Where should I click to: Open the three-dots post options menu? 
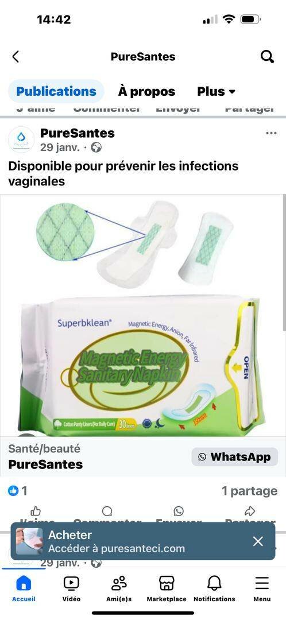(x=272, y=133)
